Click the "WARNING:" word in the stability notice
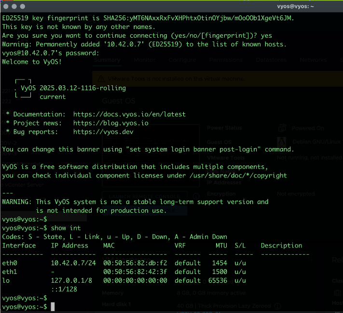Screen dimensions: 343x313 17,202
